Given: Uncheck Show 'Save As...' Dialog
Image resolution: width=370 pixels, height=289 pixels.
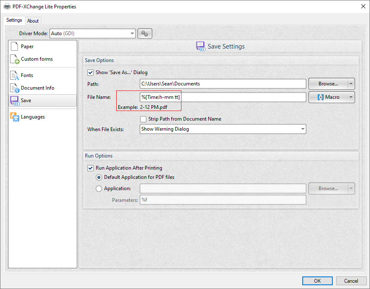Looking at the screenshot, I should [90, 72].
